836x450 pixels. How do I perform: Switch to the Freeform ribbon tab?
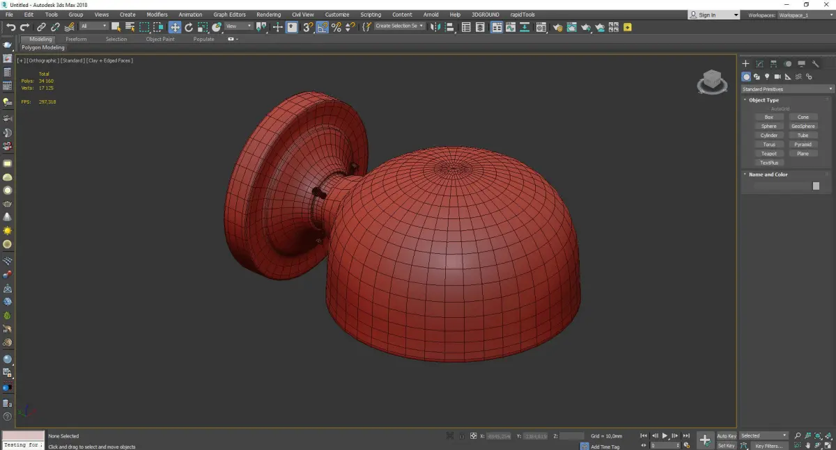(76, 39)
